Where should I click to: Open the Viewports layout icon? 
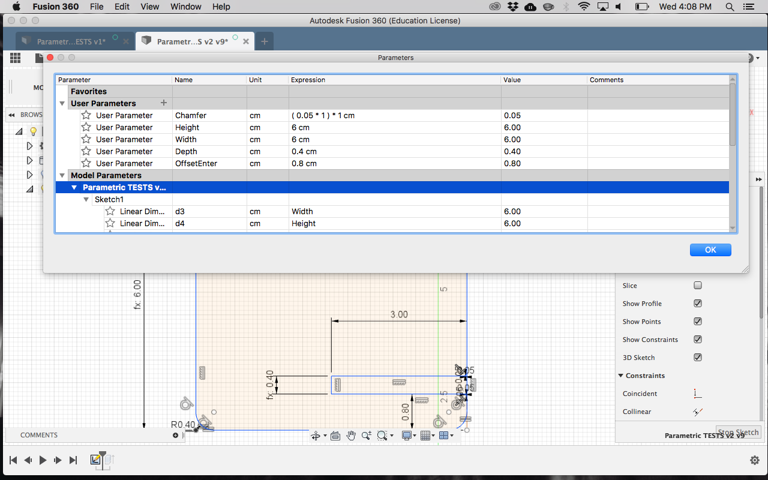[x=443, y=436]
